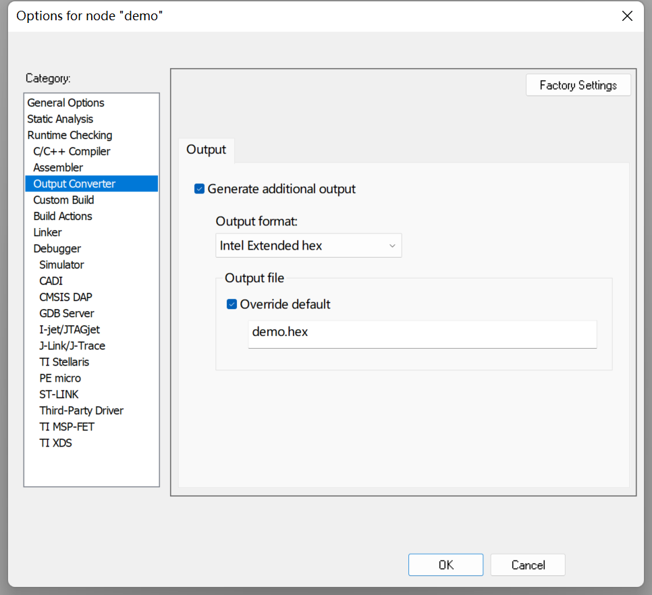This screenshot has height=595, width=652.
Task: Open the ST-LINK debugger settings
Action: pos(59,395)
